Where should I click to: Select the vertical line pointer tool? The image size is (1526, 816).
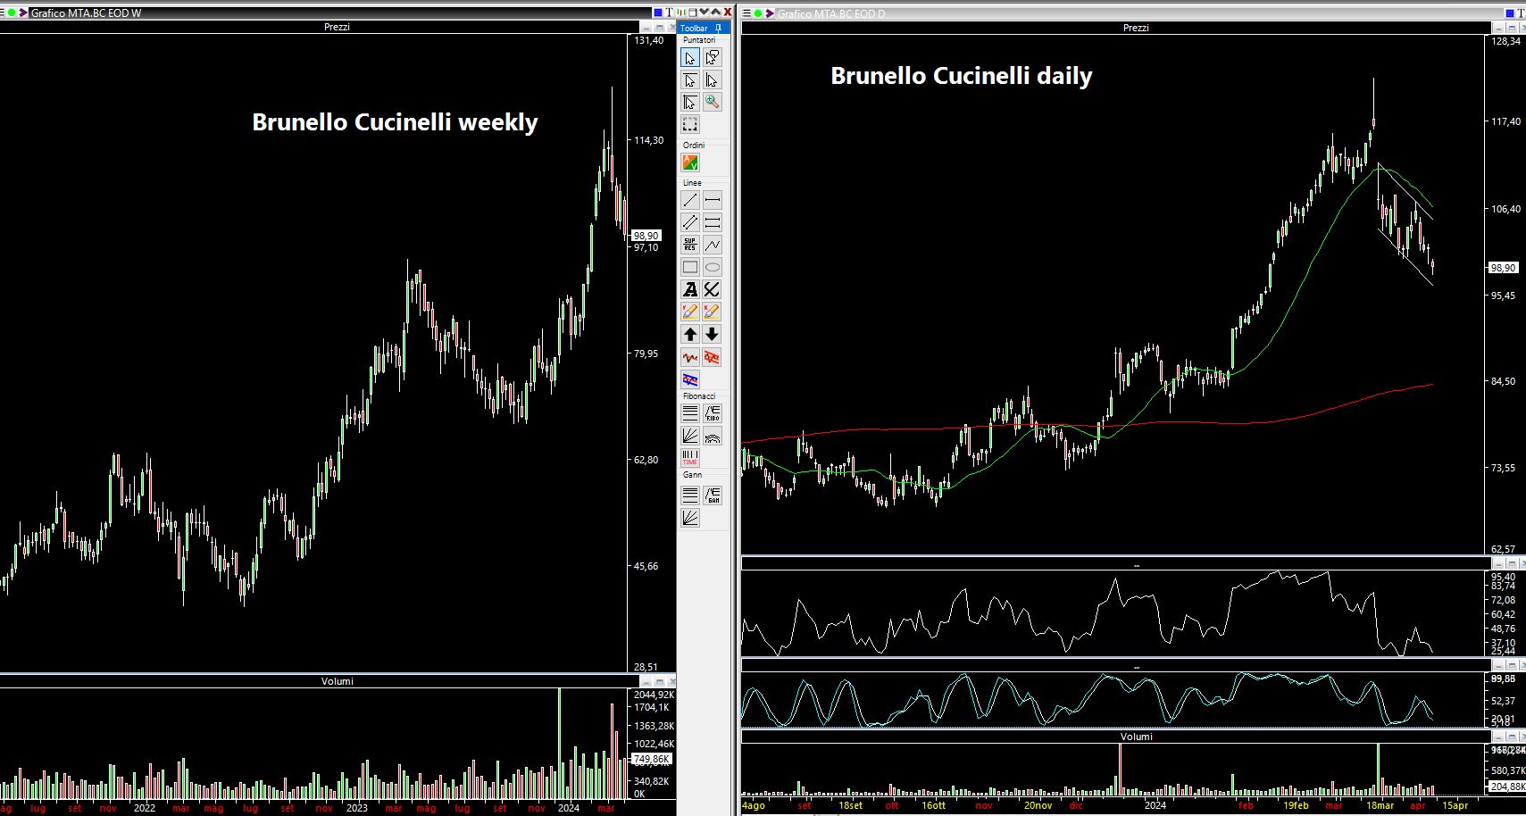tap(713, 80)
